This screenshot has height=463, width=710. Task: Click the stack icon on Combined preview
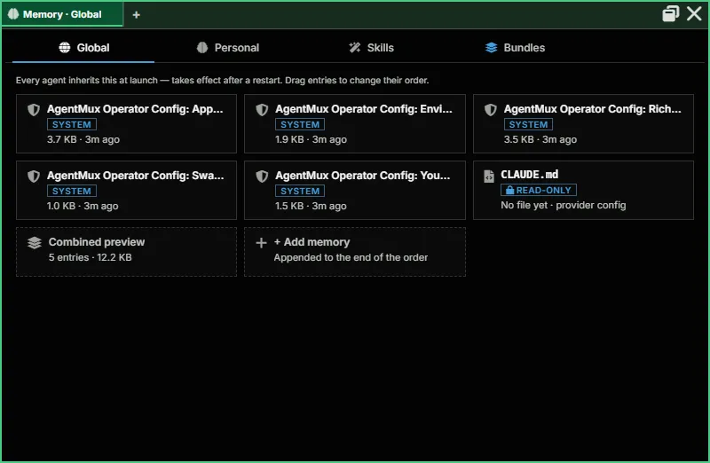coord(35,243)
